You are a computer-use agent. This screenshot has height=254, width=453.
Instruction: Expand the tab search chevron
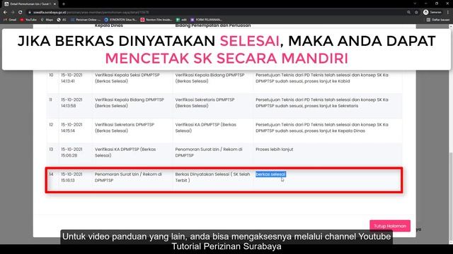[x=415, y=4]
